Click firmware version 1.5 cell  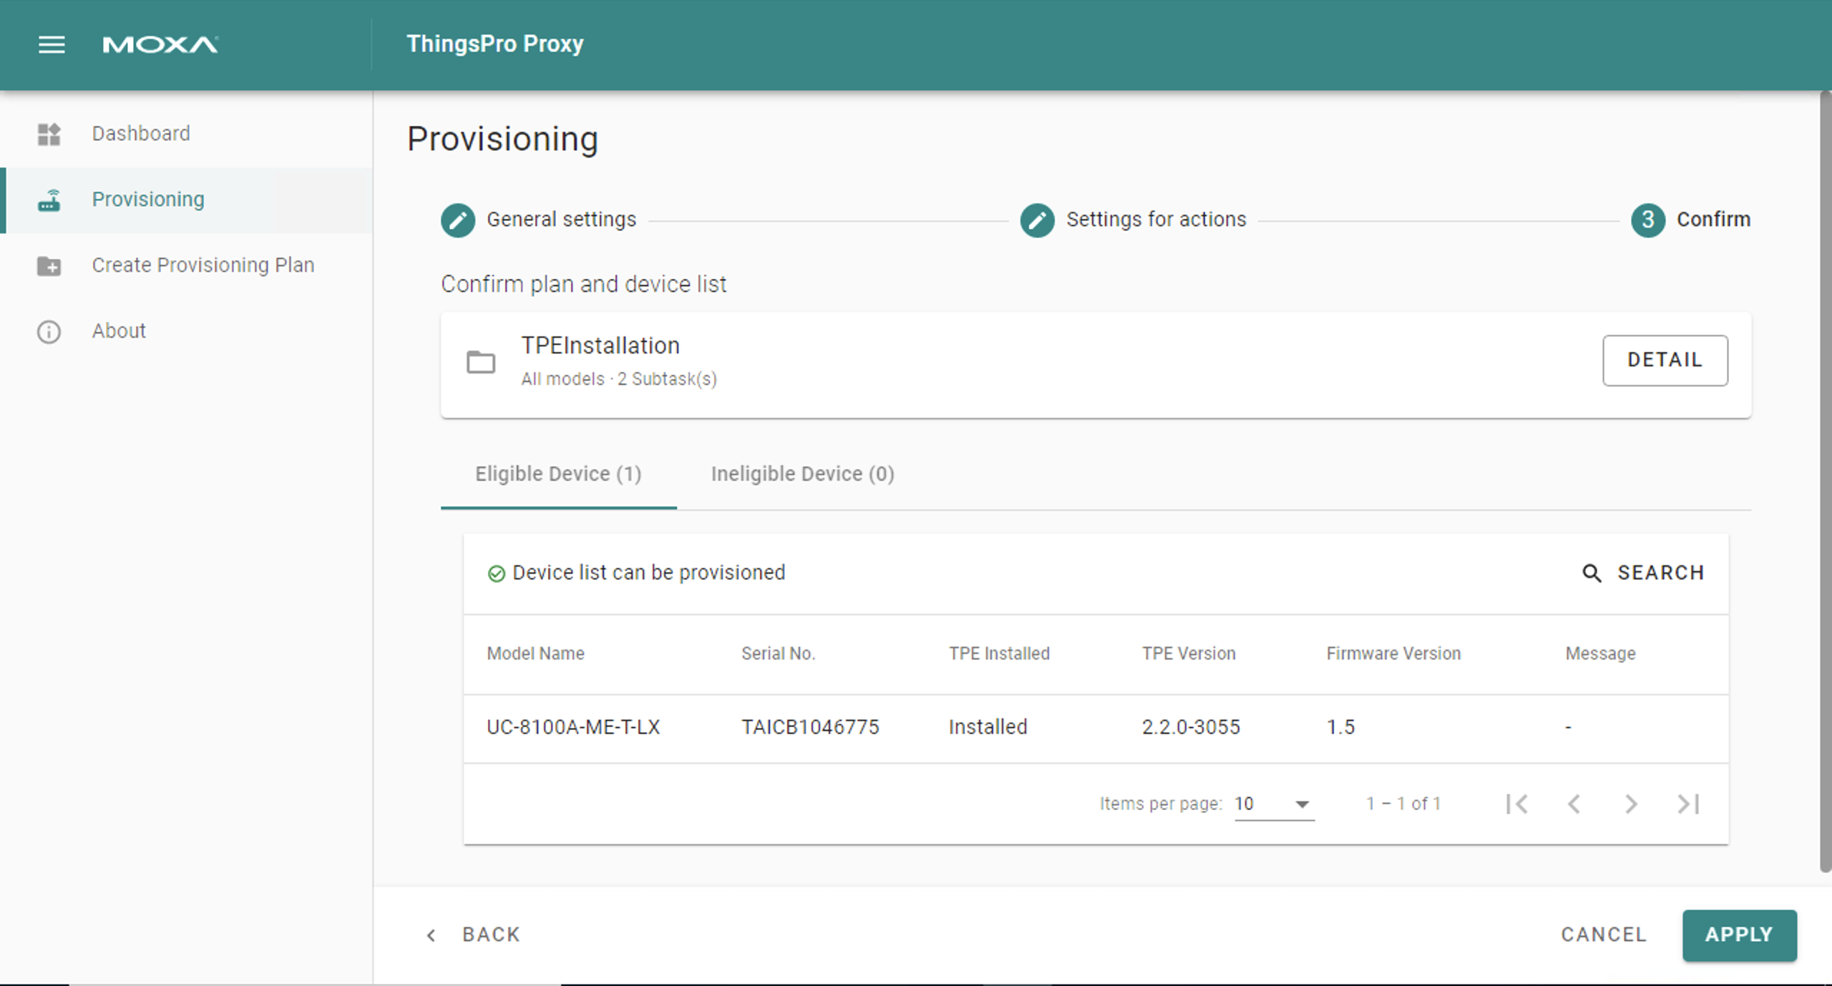pos(1341,728)
